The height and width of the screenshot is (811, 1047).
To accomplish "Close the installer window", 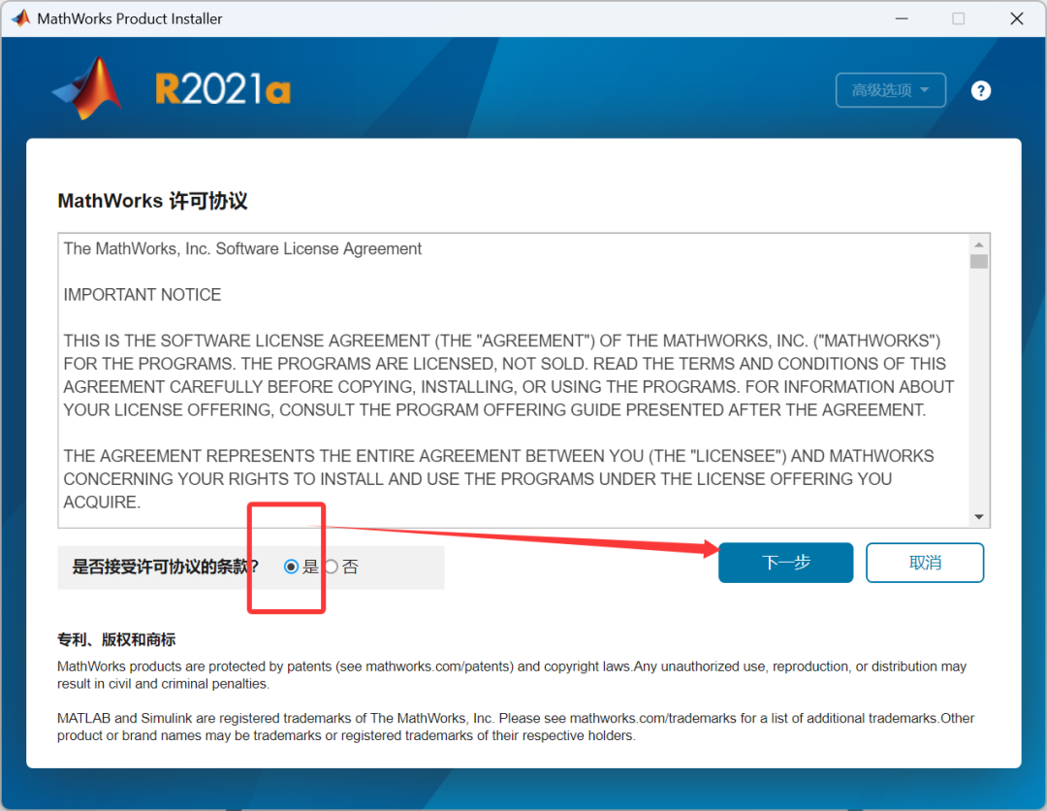I will pos(1016,18).
